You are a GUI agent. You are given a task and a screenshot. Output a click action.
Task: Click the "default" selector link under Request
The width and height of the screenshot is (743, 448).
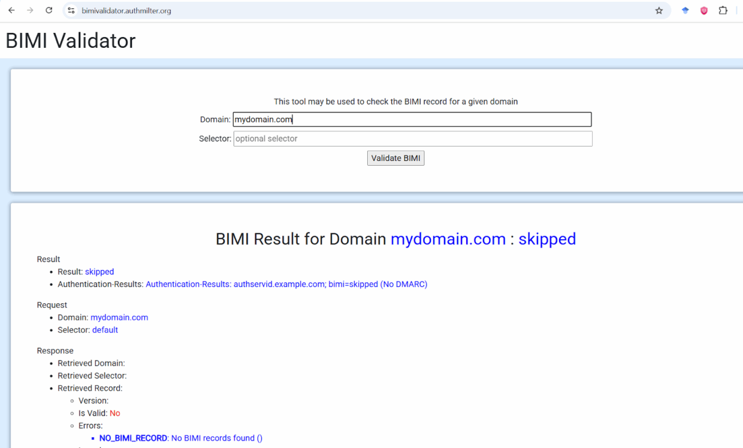(105, 330)
